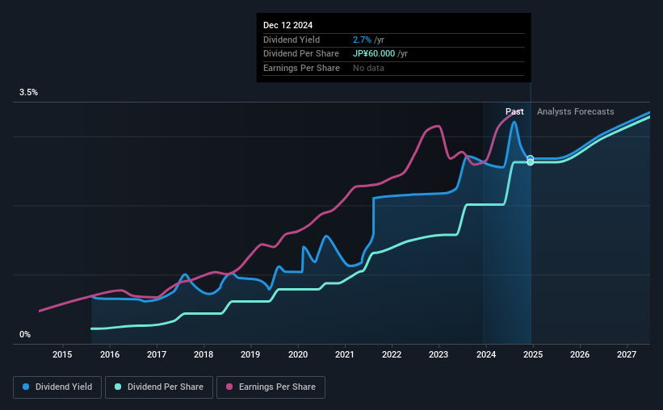
Task: Click the 2.7% dividend yield tooltip value
Action: click(362, 40)
